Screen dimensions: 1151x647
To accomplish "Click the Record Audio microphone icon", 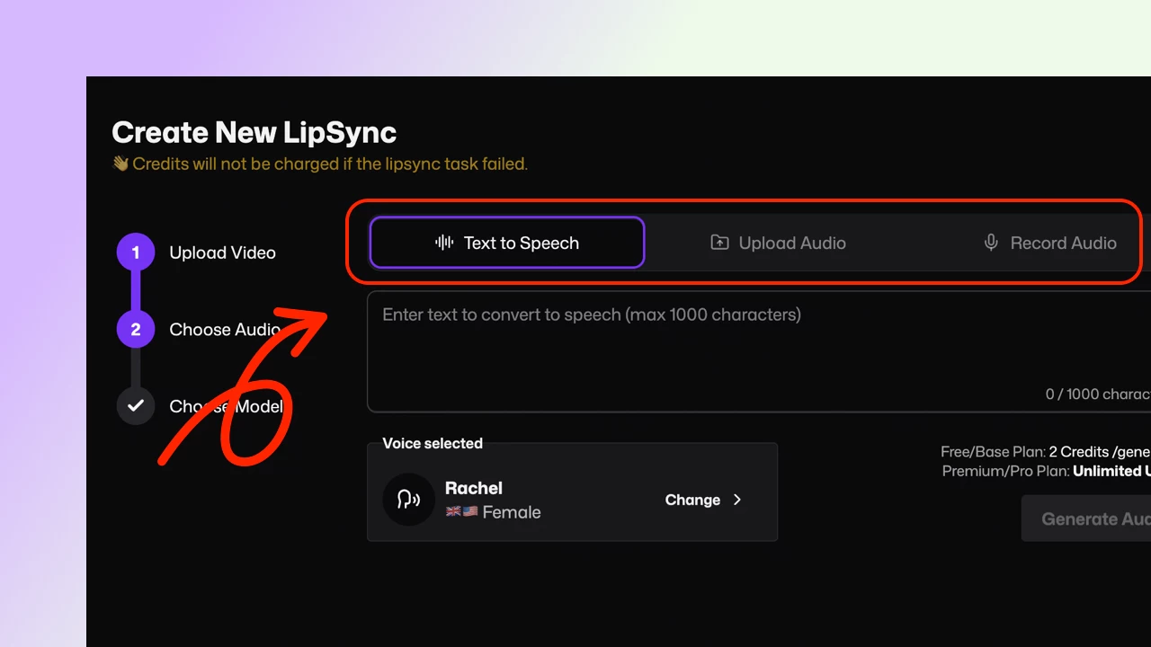I will (x=990, y=242).
